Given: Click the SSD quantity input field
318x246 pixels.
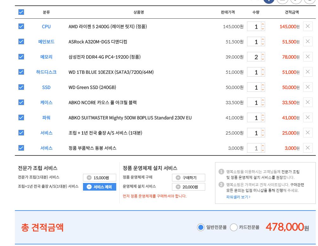Looking at the screenshot, I should (x=254, y=87).
